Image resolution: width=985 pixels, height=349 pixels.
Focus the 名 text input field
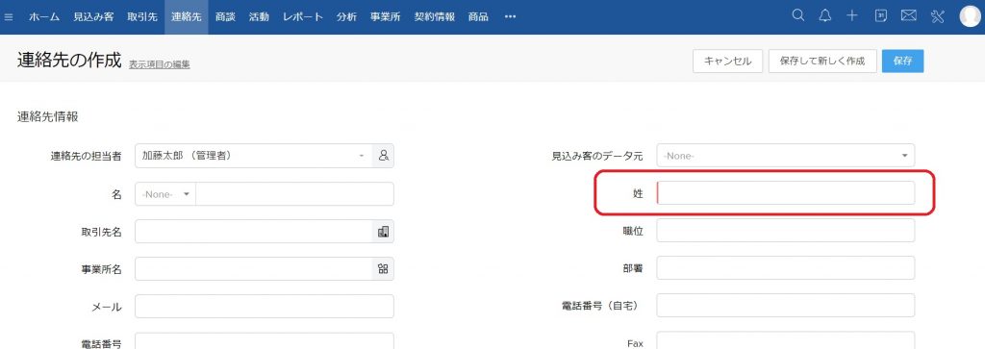tap(294, 194)
